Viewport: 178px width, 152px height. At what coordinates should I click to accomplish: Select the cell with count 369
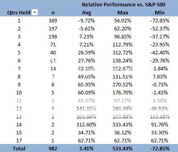tap(53, 21)
